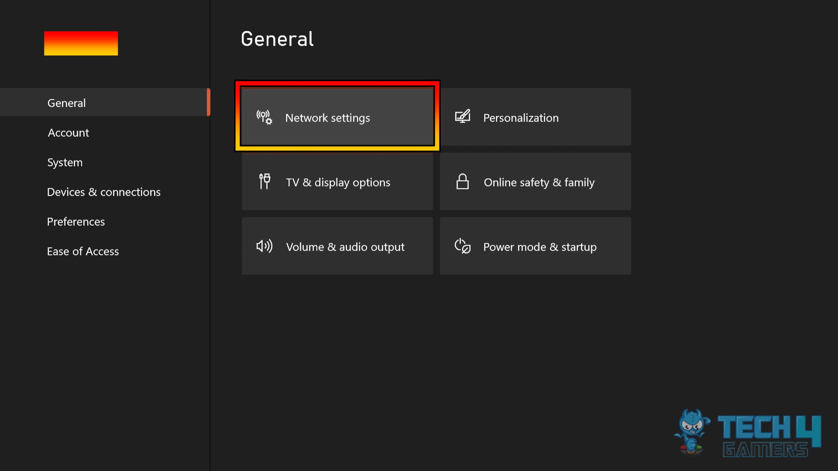Click the Personalization screen-and-pen icon

point(463,116)
